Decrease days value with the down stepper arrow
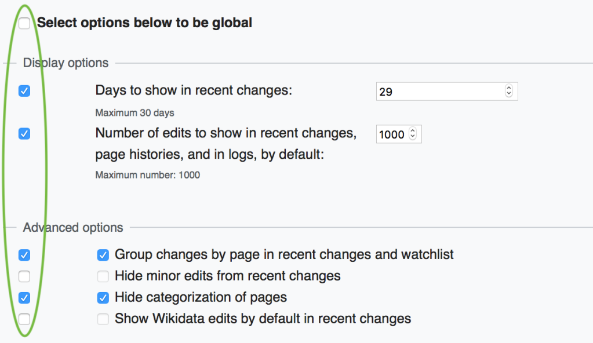 click(509, 94)
